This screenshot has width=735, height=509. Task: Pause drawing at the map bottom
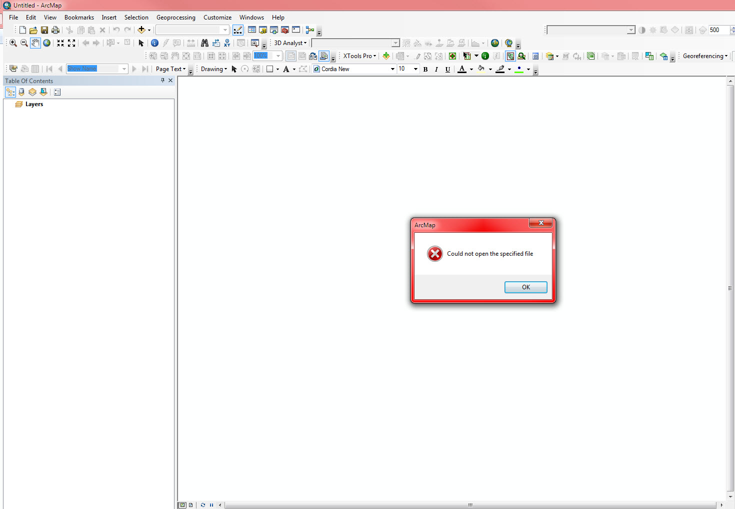(211, 505)
